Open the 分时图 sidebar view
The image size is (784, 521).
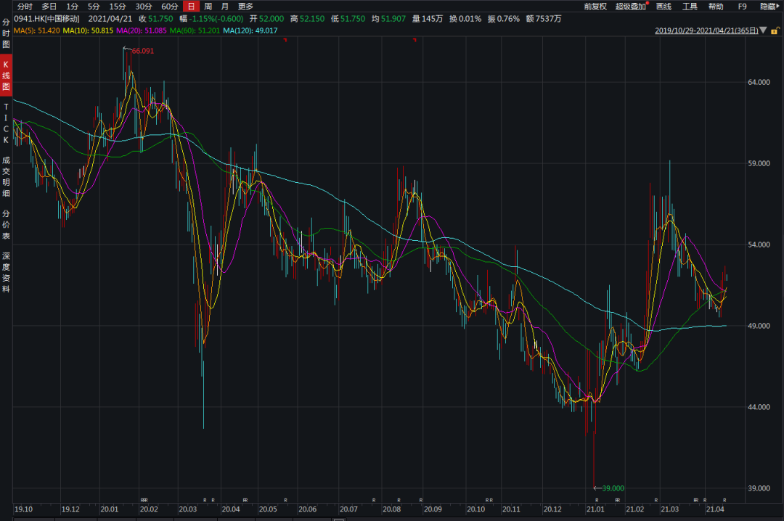pos(6,33)
